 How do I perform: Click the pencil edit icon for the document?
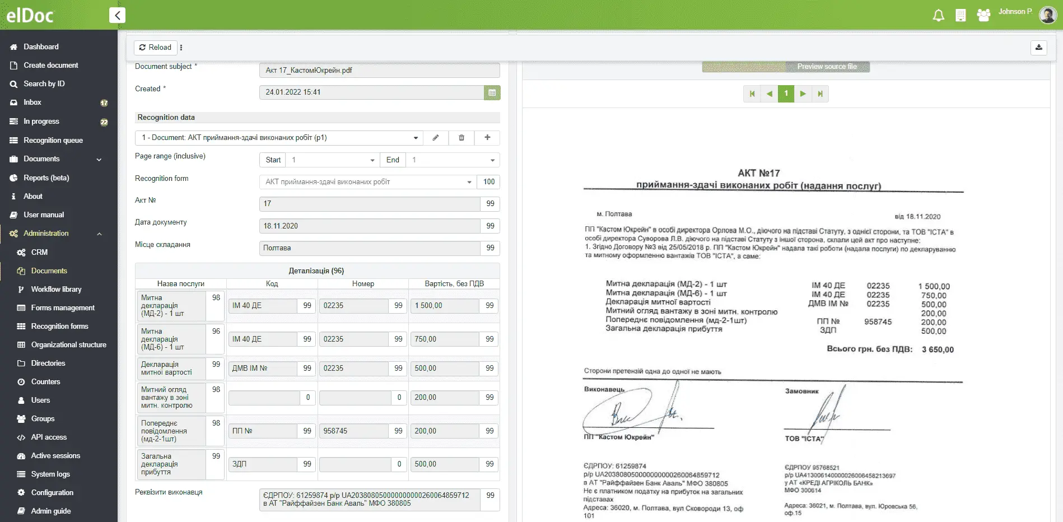[436, 138]
